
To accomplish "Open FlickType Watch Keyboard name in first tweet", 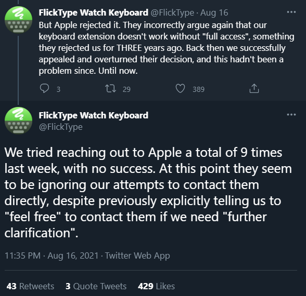I will coord(93,13).
